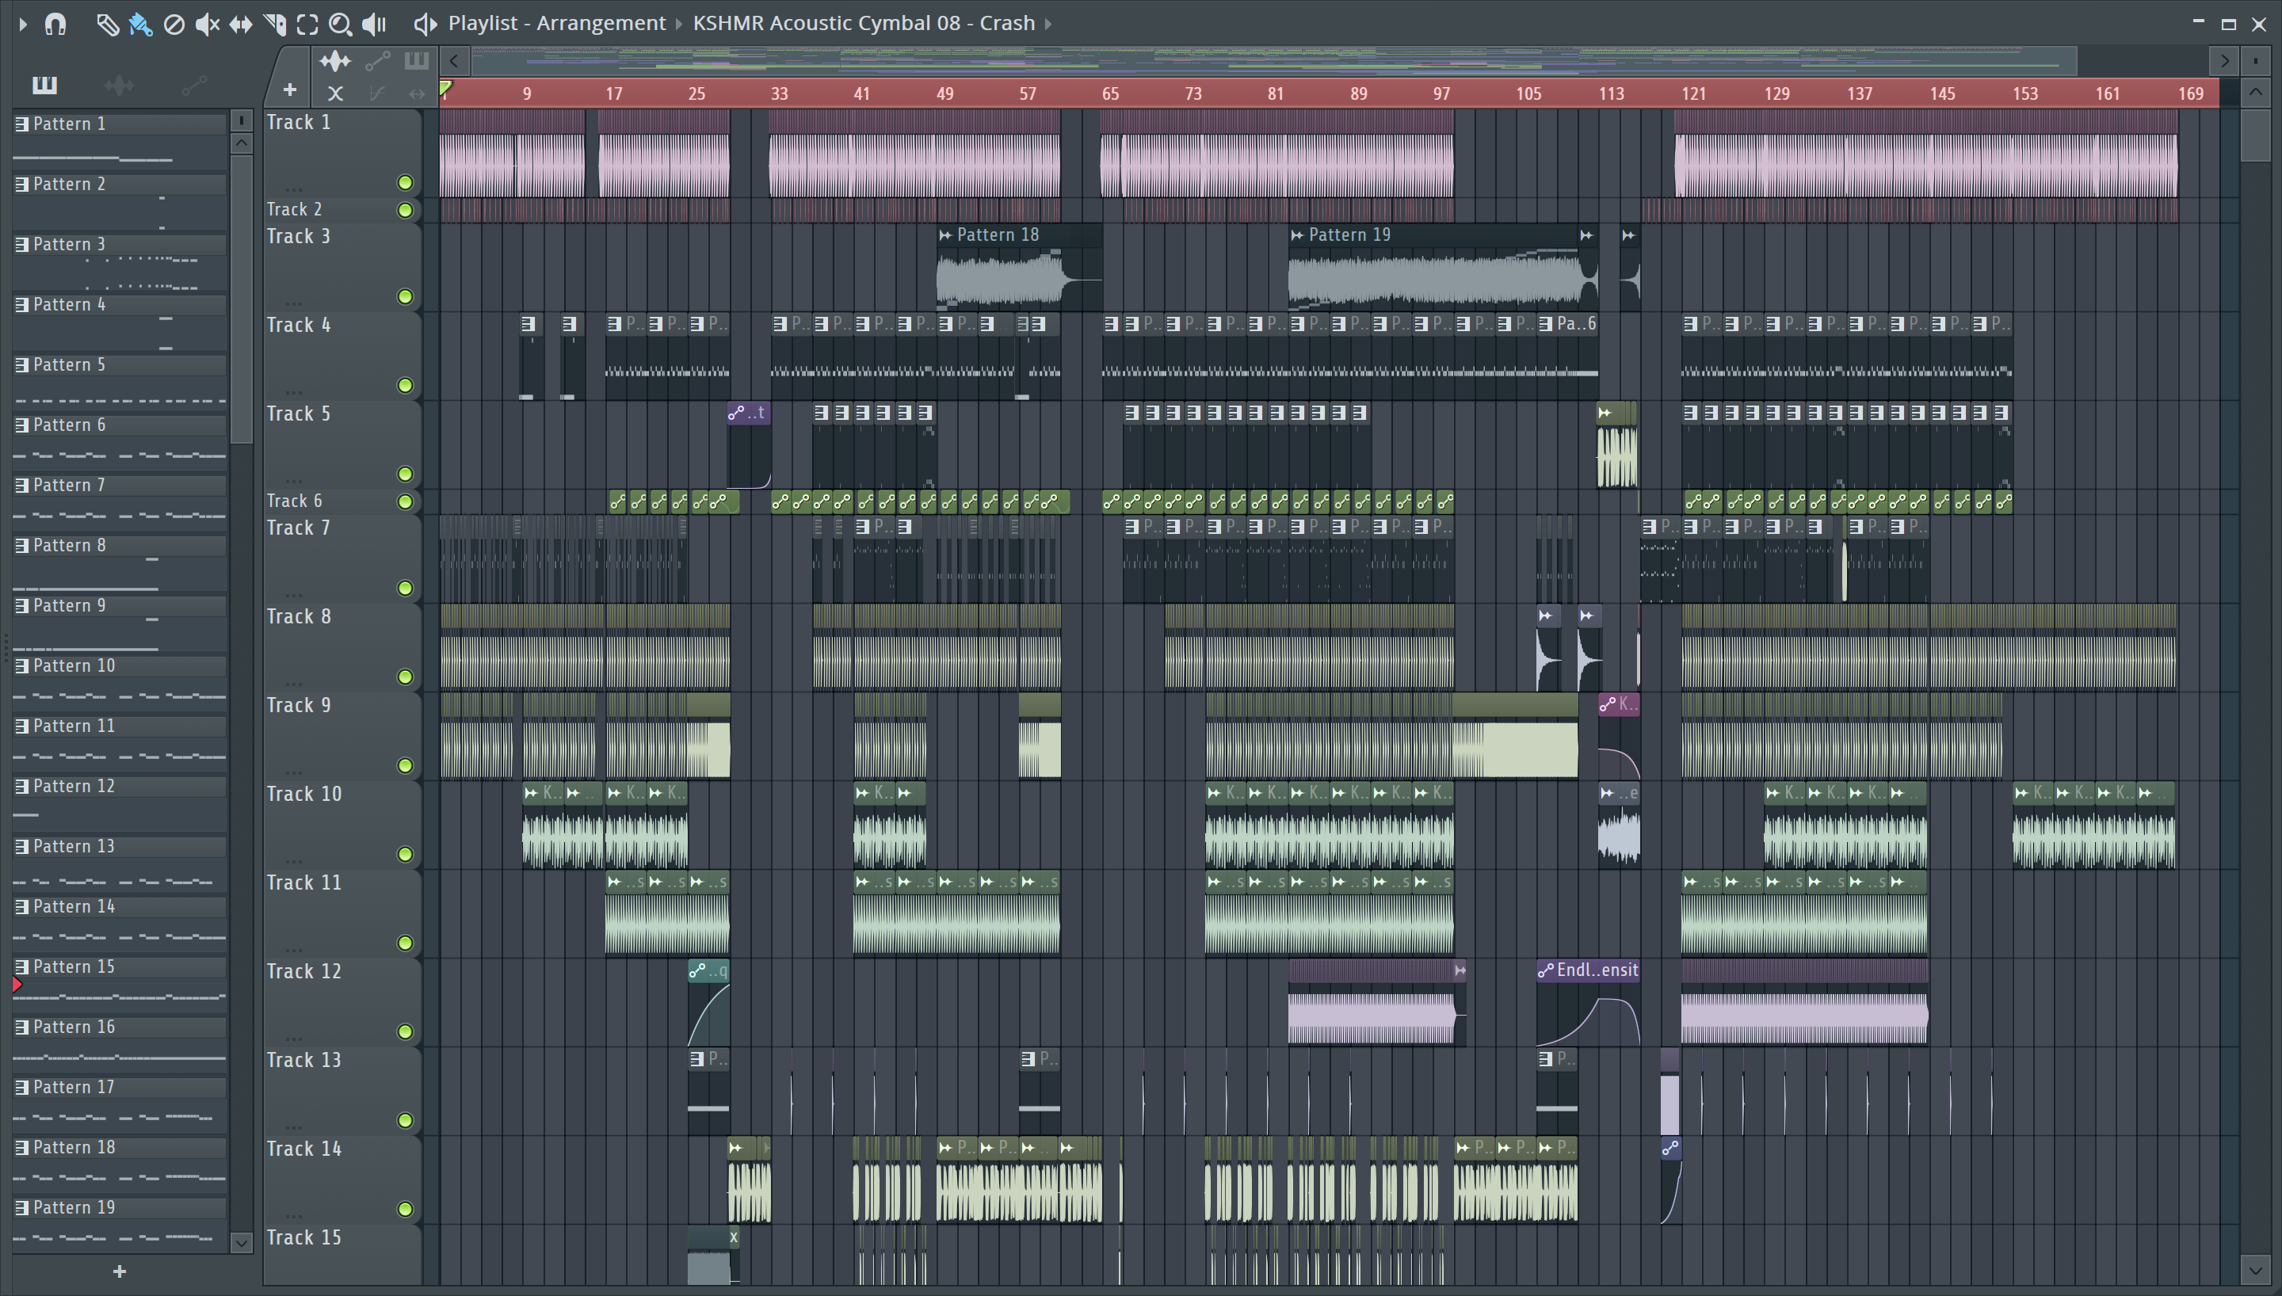Open the Playlist - Arrangement dropdown
This screenshot has width=2282, height=1296.
tap(556, 23)
